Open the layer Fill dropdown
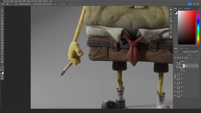Viewport: 201px width, 113px height. [194, 58]
